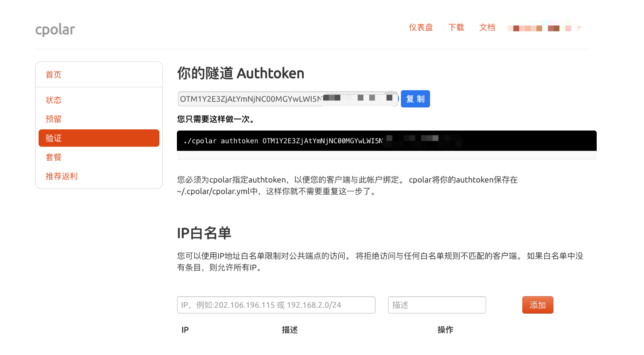This screenshot has height=355, width=644.
Task: Click the IP白名单 heading
Action: click(x=204, y=233)
